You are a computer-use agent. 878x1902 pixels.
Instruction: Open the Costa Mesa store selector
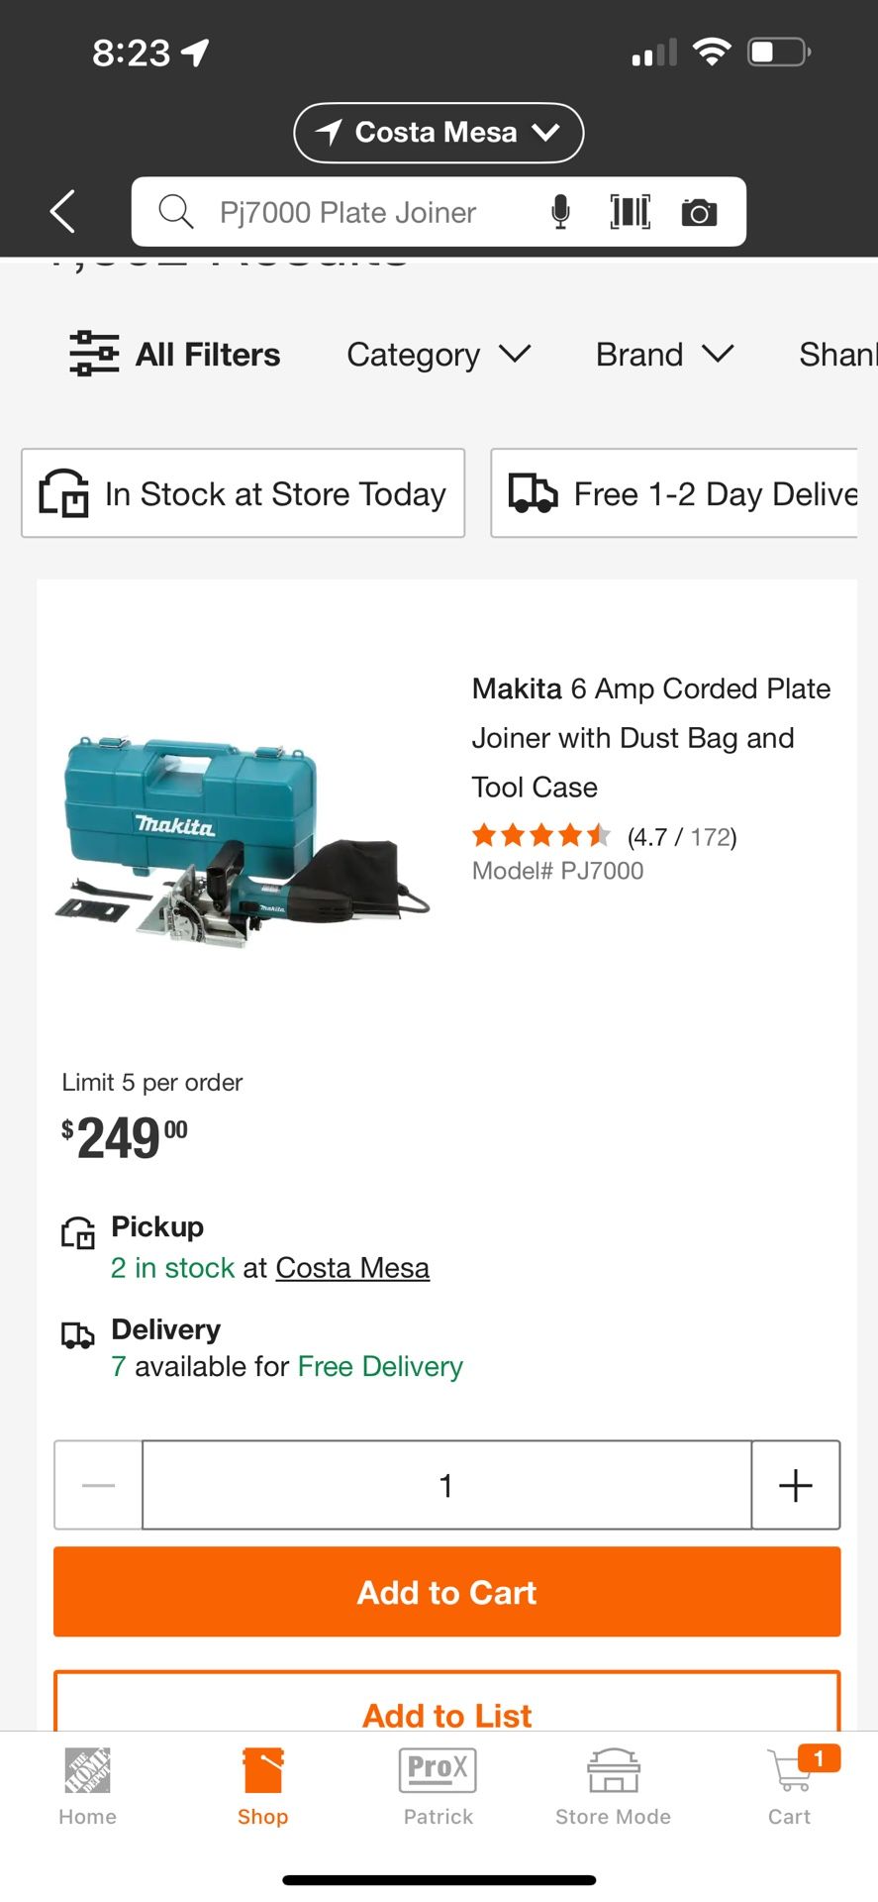(439, 133)
